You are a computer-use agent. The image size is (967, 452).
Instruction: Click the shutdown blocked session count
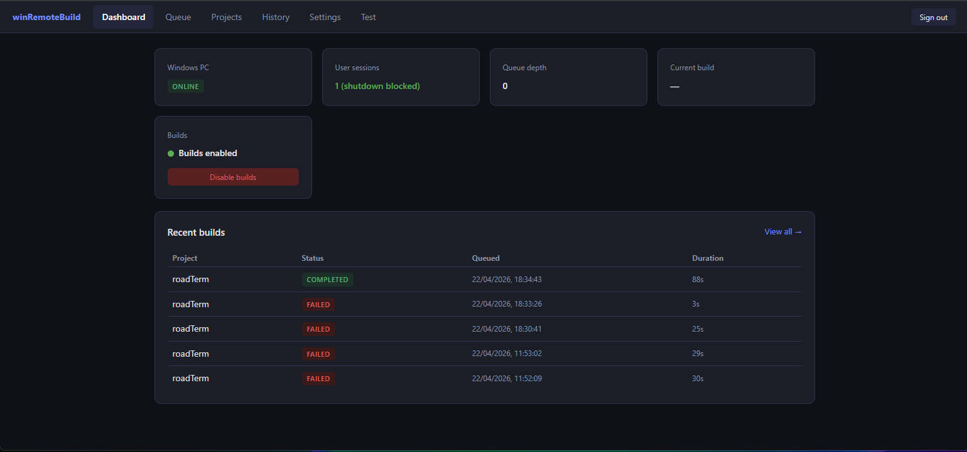(377, 86)
